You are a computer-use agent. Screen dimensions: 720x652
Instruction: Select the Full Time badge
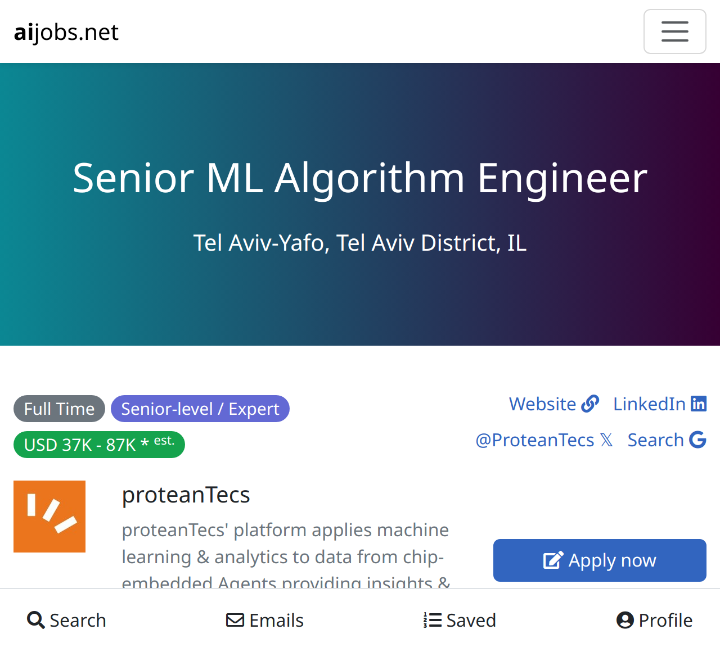[59, 409]
